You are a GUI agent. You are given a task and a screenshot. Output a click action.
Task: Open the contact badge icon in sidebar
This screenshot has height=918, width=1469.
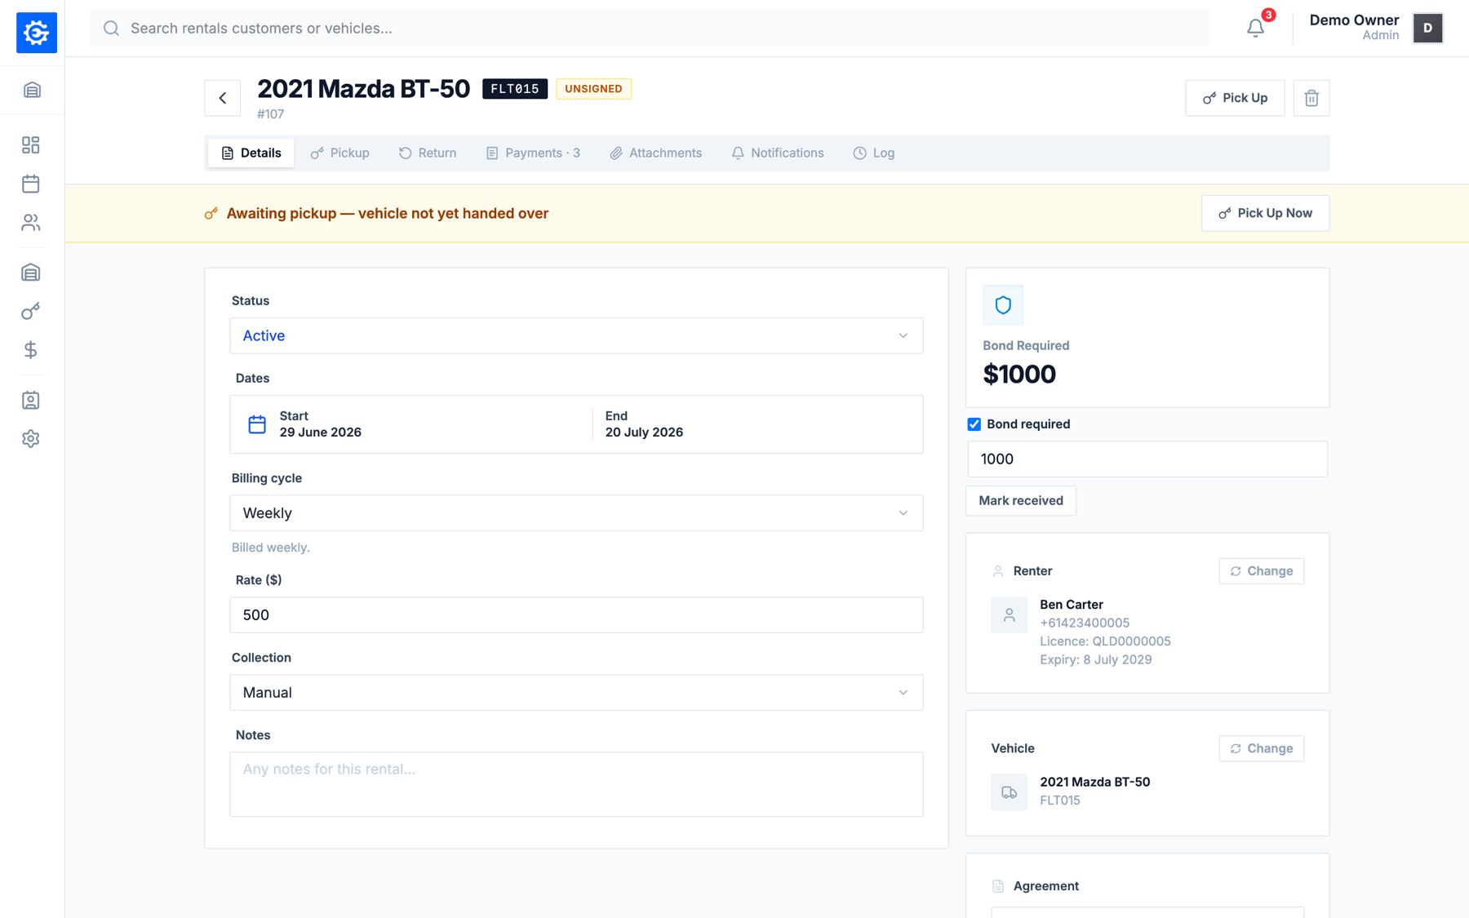pyautogui.click(x=31, y=400)
